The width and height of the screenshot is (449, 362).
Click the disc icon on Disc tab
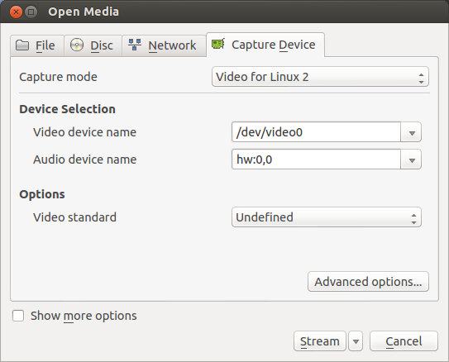point(77,45)
